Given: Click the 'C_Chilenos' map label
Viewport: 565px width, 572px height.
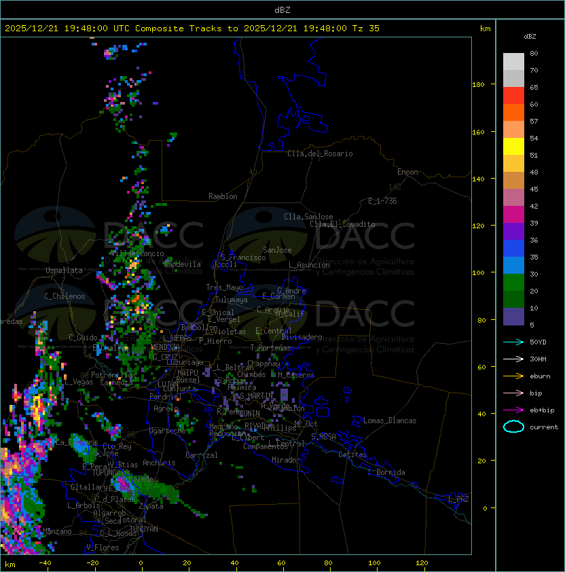Looking at the screenshot, I should click(65, 296).
